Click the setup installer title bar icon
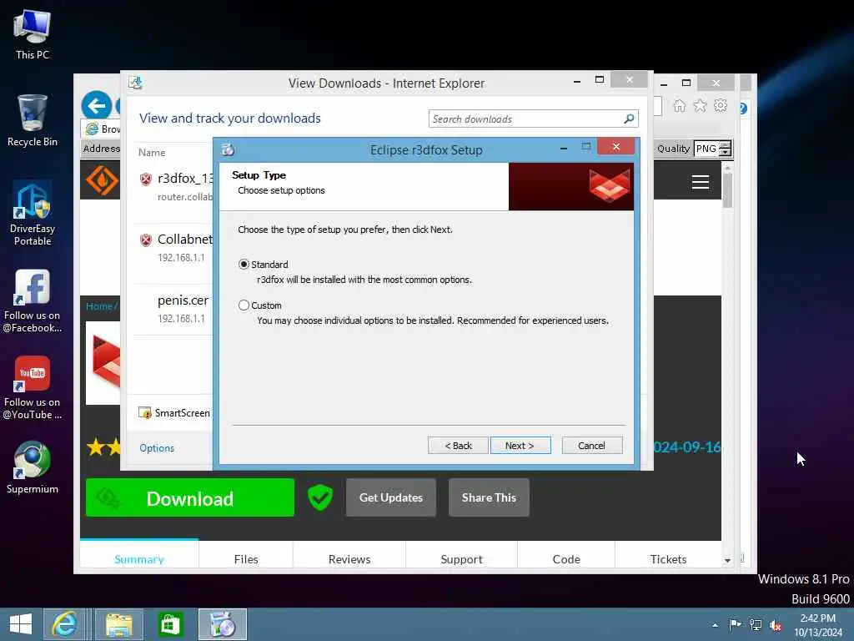Image resolution: width=854 pixels, height=641 pixels. [229, 149]
